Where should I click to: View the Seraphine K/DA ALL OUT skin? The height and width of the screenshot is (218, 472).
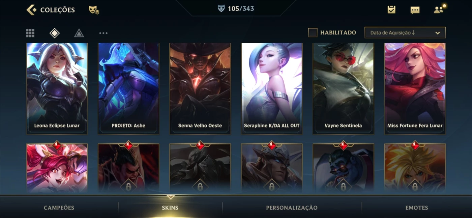pyautogui.click(x=272, y=88)
